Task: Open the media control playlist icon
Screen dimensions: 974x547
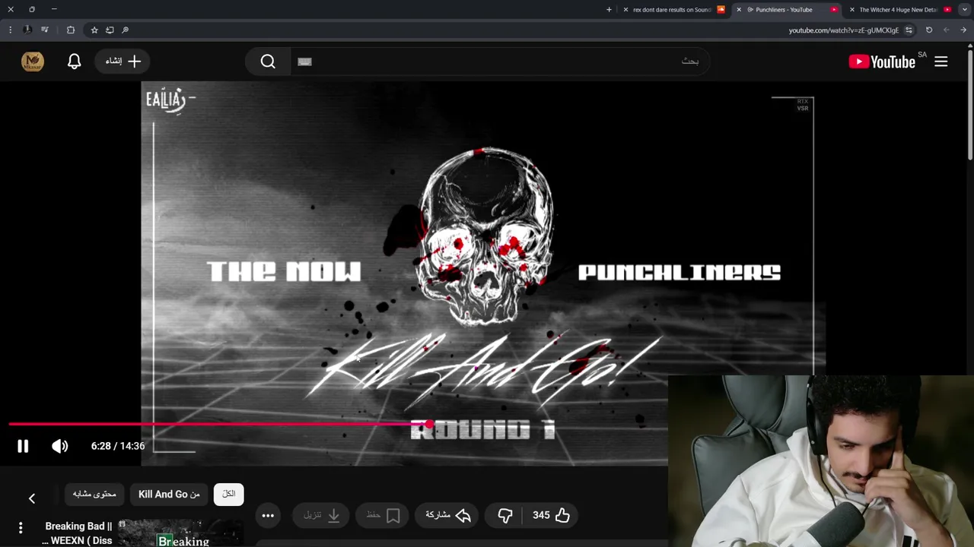Action: point(45,30)
